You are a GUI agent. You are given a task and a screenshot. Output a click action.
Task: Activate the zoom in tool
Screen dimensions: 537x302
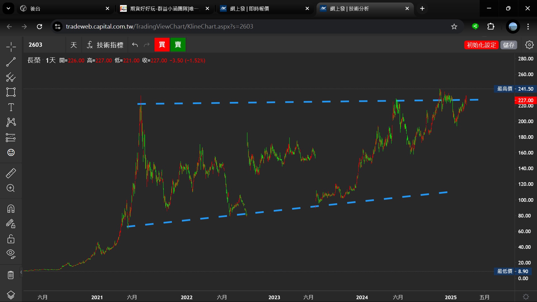11,188
